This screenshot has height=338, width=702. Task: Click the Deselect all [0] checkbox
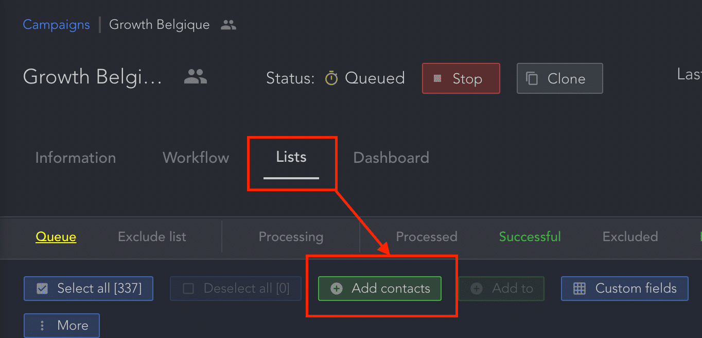(188, 289)
